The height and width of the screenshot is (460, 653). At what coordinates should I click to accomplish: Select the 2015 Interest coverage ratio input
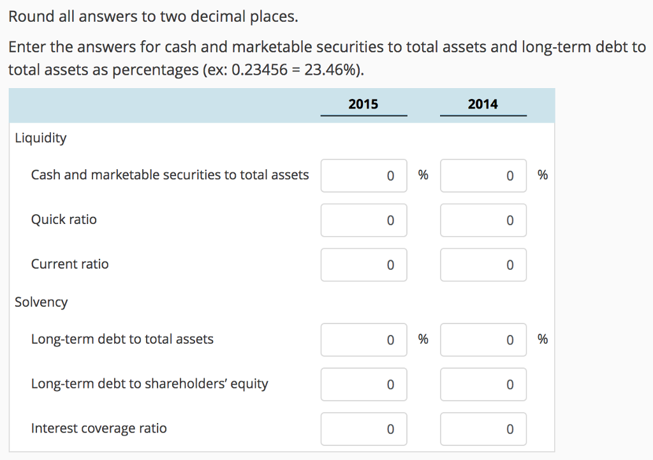(363, 429)
